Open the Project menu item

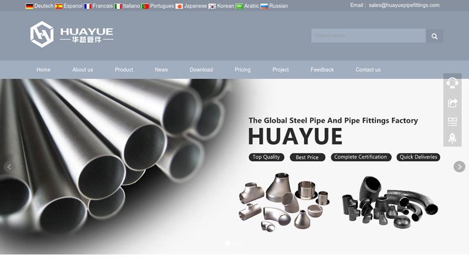[x=281, y=70]
